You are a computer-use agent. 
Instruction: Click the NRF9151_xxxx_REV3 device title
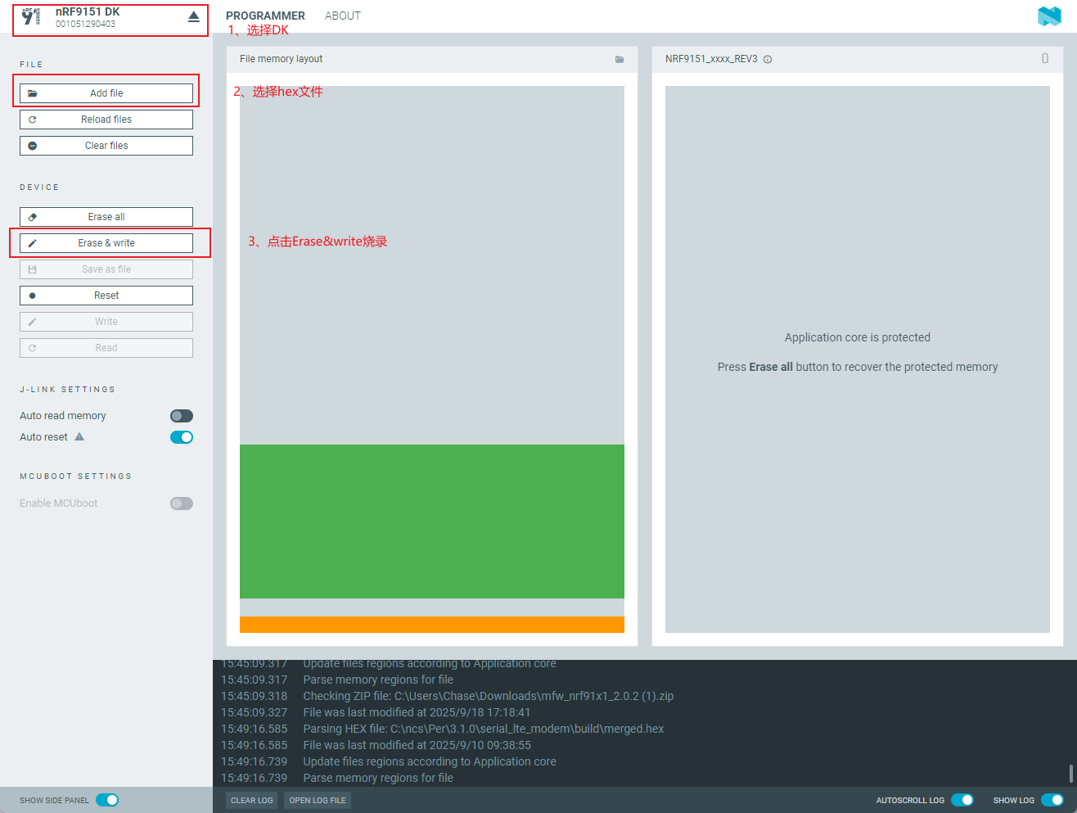click(x=711, y=59)
